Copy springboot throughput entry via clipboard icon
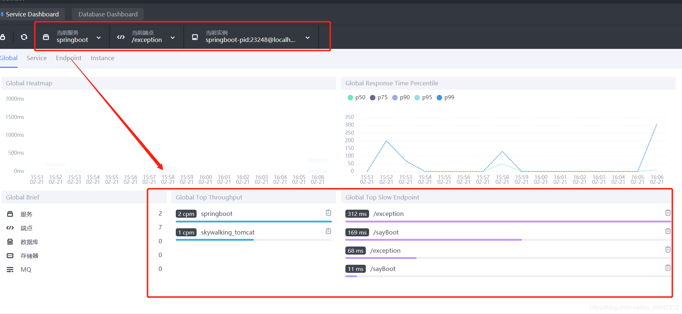Viewport: 682px width, 314px height. (x=328, y=213)
